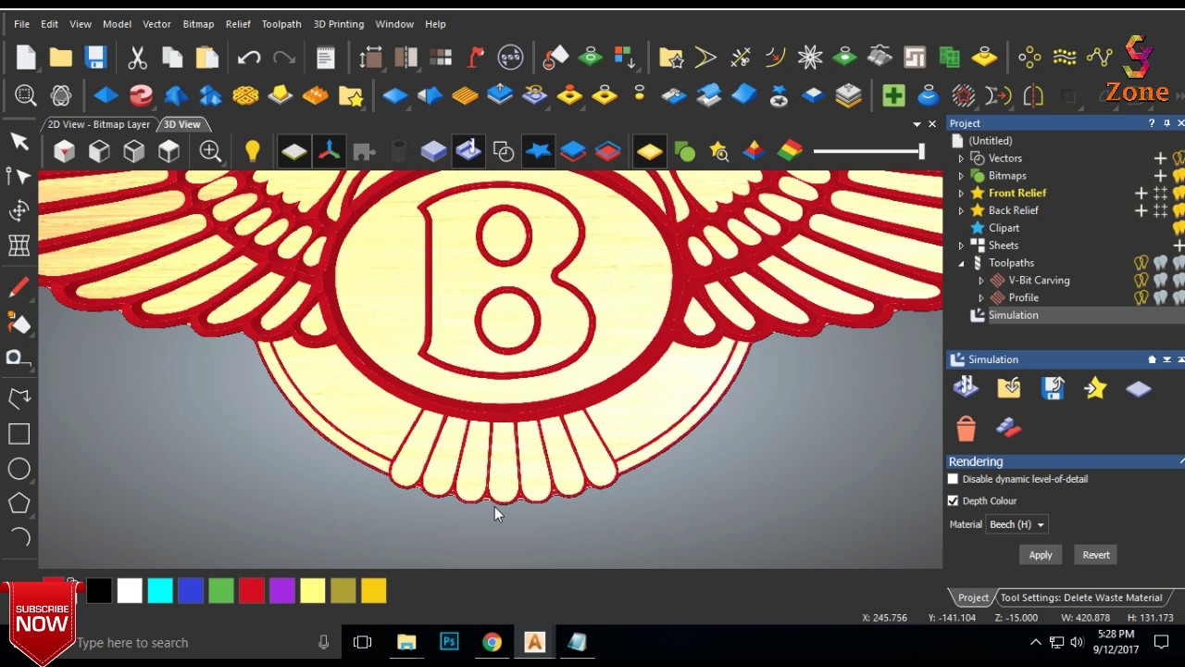Click the Create Relief from simulation star icon
Viewport: 1185px width, 667px height.
pos(1095,388)
